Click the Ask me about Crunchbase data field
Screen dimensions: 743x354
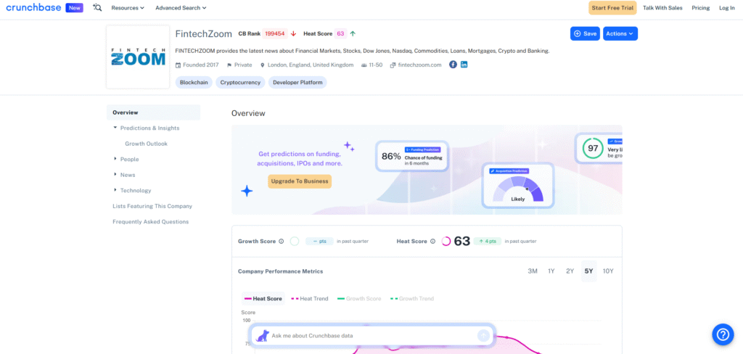tap(372, 336)
